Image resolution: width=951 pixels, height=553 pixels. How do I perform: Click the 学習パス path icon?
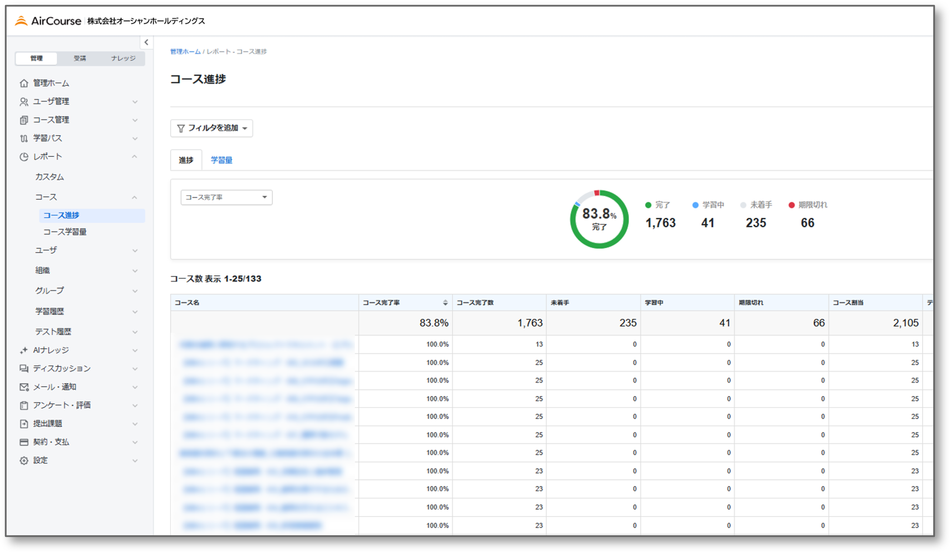coord(23,139)
